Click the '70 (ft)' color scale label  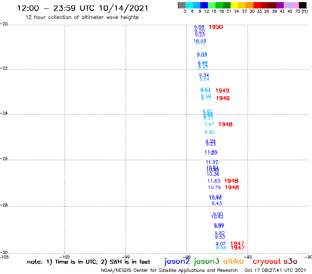tap(301, 11)
